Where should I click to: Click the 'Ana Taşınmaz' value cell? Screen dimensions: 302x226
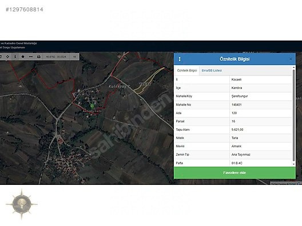click(x=261, y=155)
